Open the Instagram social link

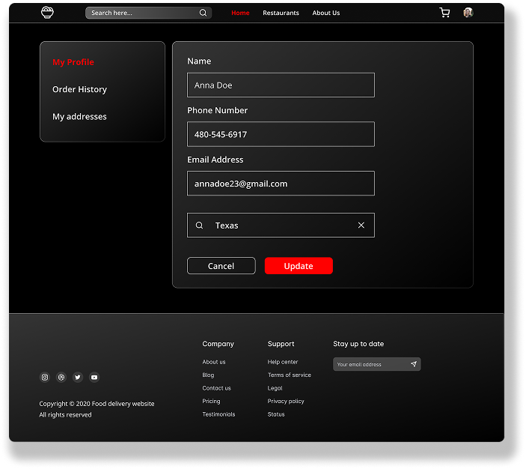(x=45, y=377)
